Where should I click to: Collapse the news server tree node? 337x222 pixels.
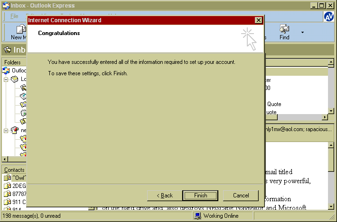(6, 131)
